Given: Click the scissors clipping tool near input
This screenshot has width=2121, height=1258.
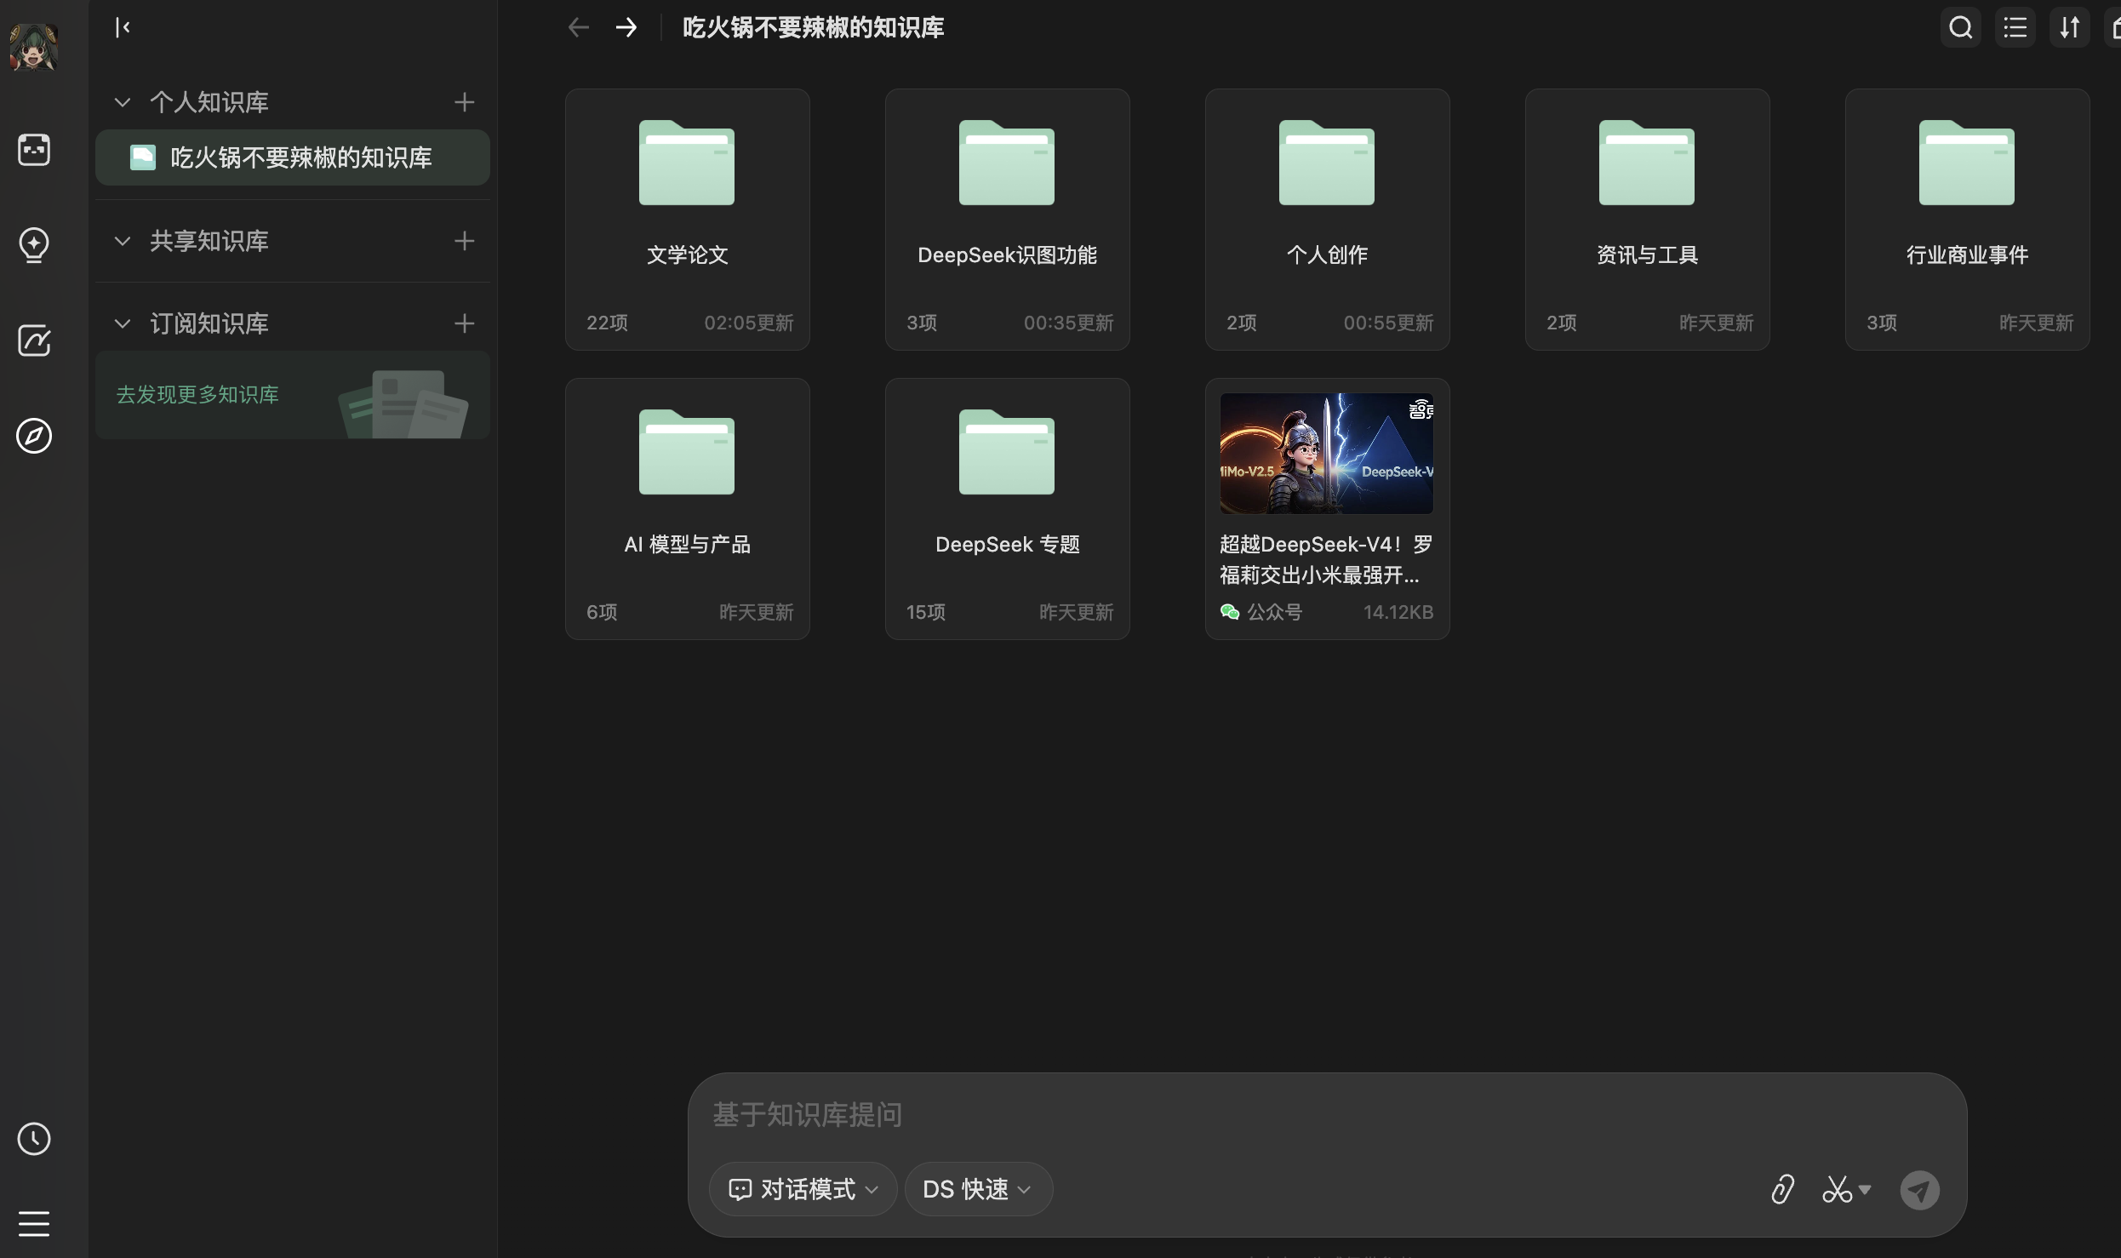Looking at the screenshot, I should tap(1841, 1189).
